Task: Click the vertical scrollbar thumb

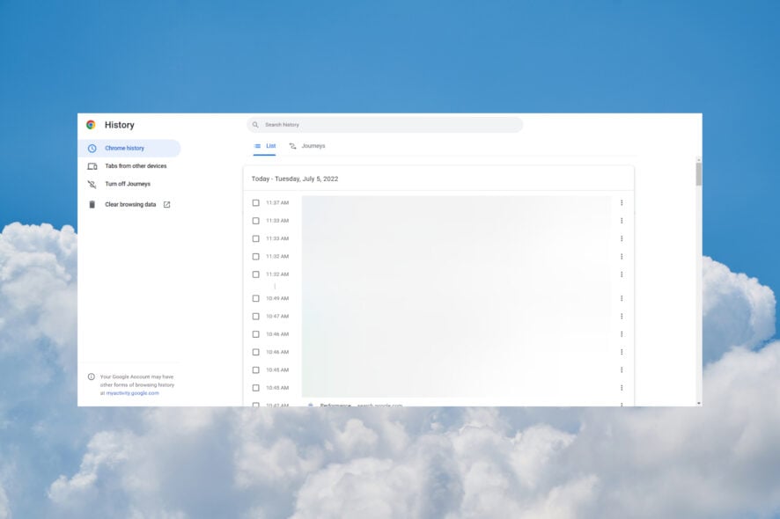Action: click(699, 174)
